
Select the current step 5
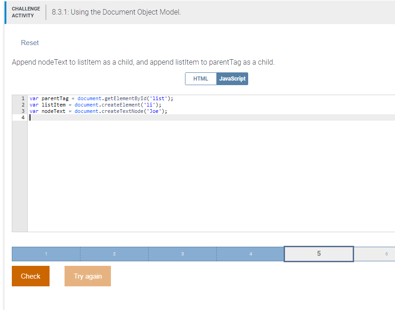[x=319, y=254]
